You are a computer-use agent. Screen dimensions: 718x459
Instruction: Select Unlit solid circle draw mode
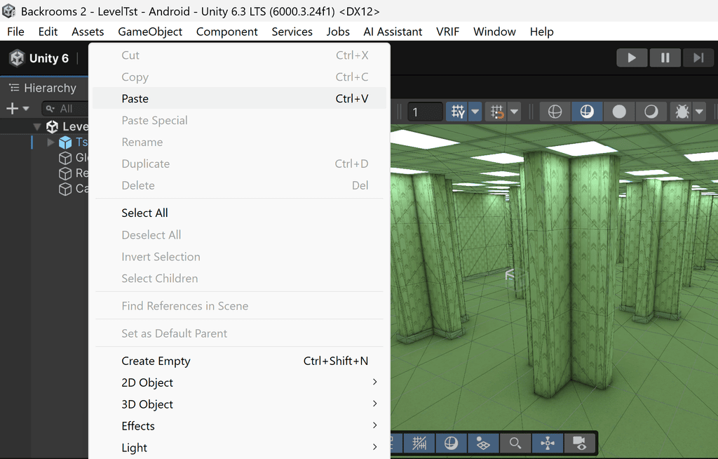click(x=619, y=112)
